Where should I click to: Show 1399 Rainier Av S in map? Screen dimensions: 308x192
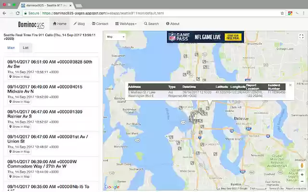[19, 127]
